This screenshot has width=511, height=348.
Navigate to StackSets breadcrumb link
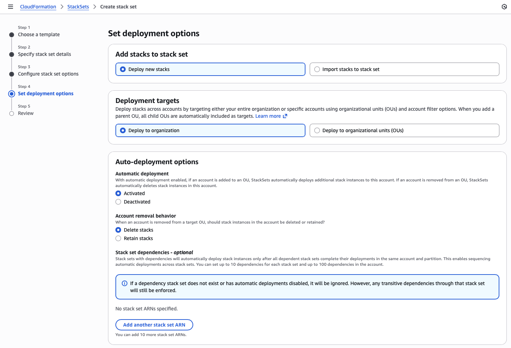(x=78, y=7)
